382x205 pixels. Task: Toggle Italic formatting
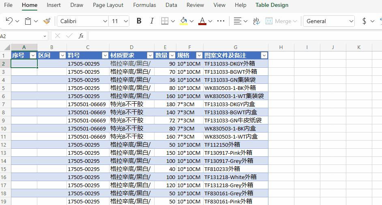[152, 21]
